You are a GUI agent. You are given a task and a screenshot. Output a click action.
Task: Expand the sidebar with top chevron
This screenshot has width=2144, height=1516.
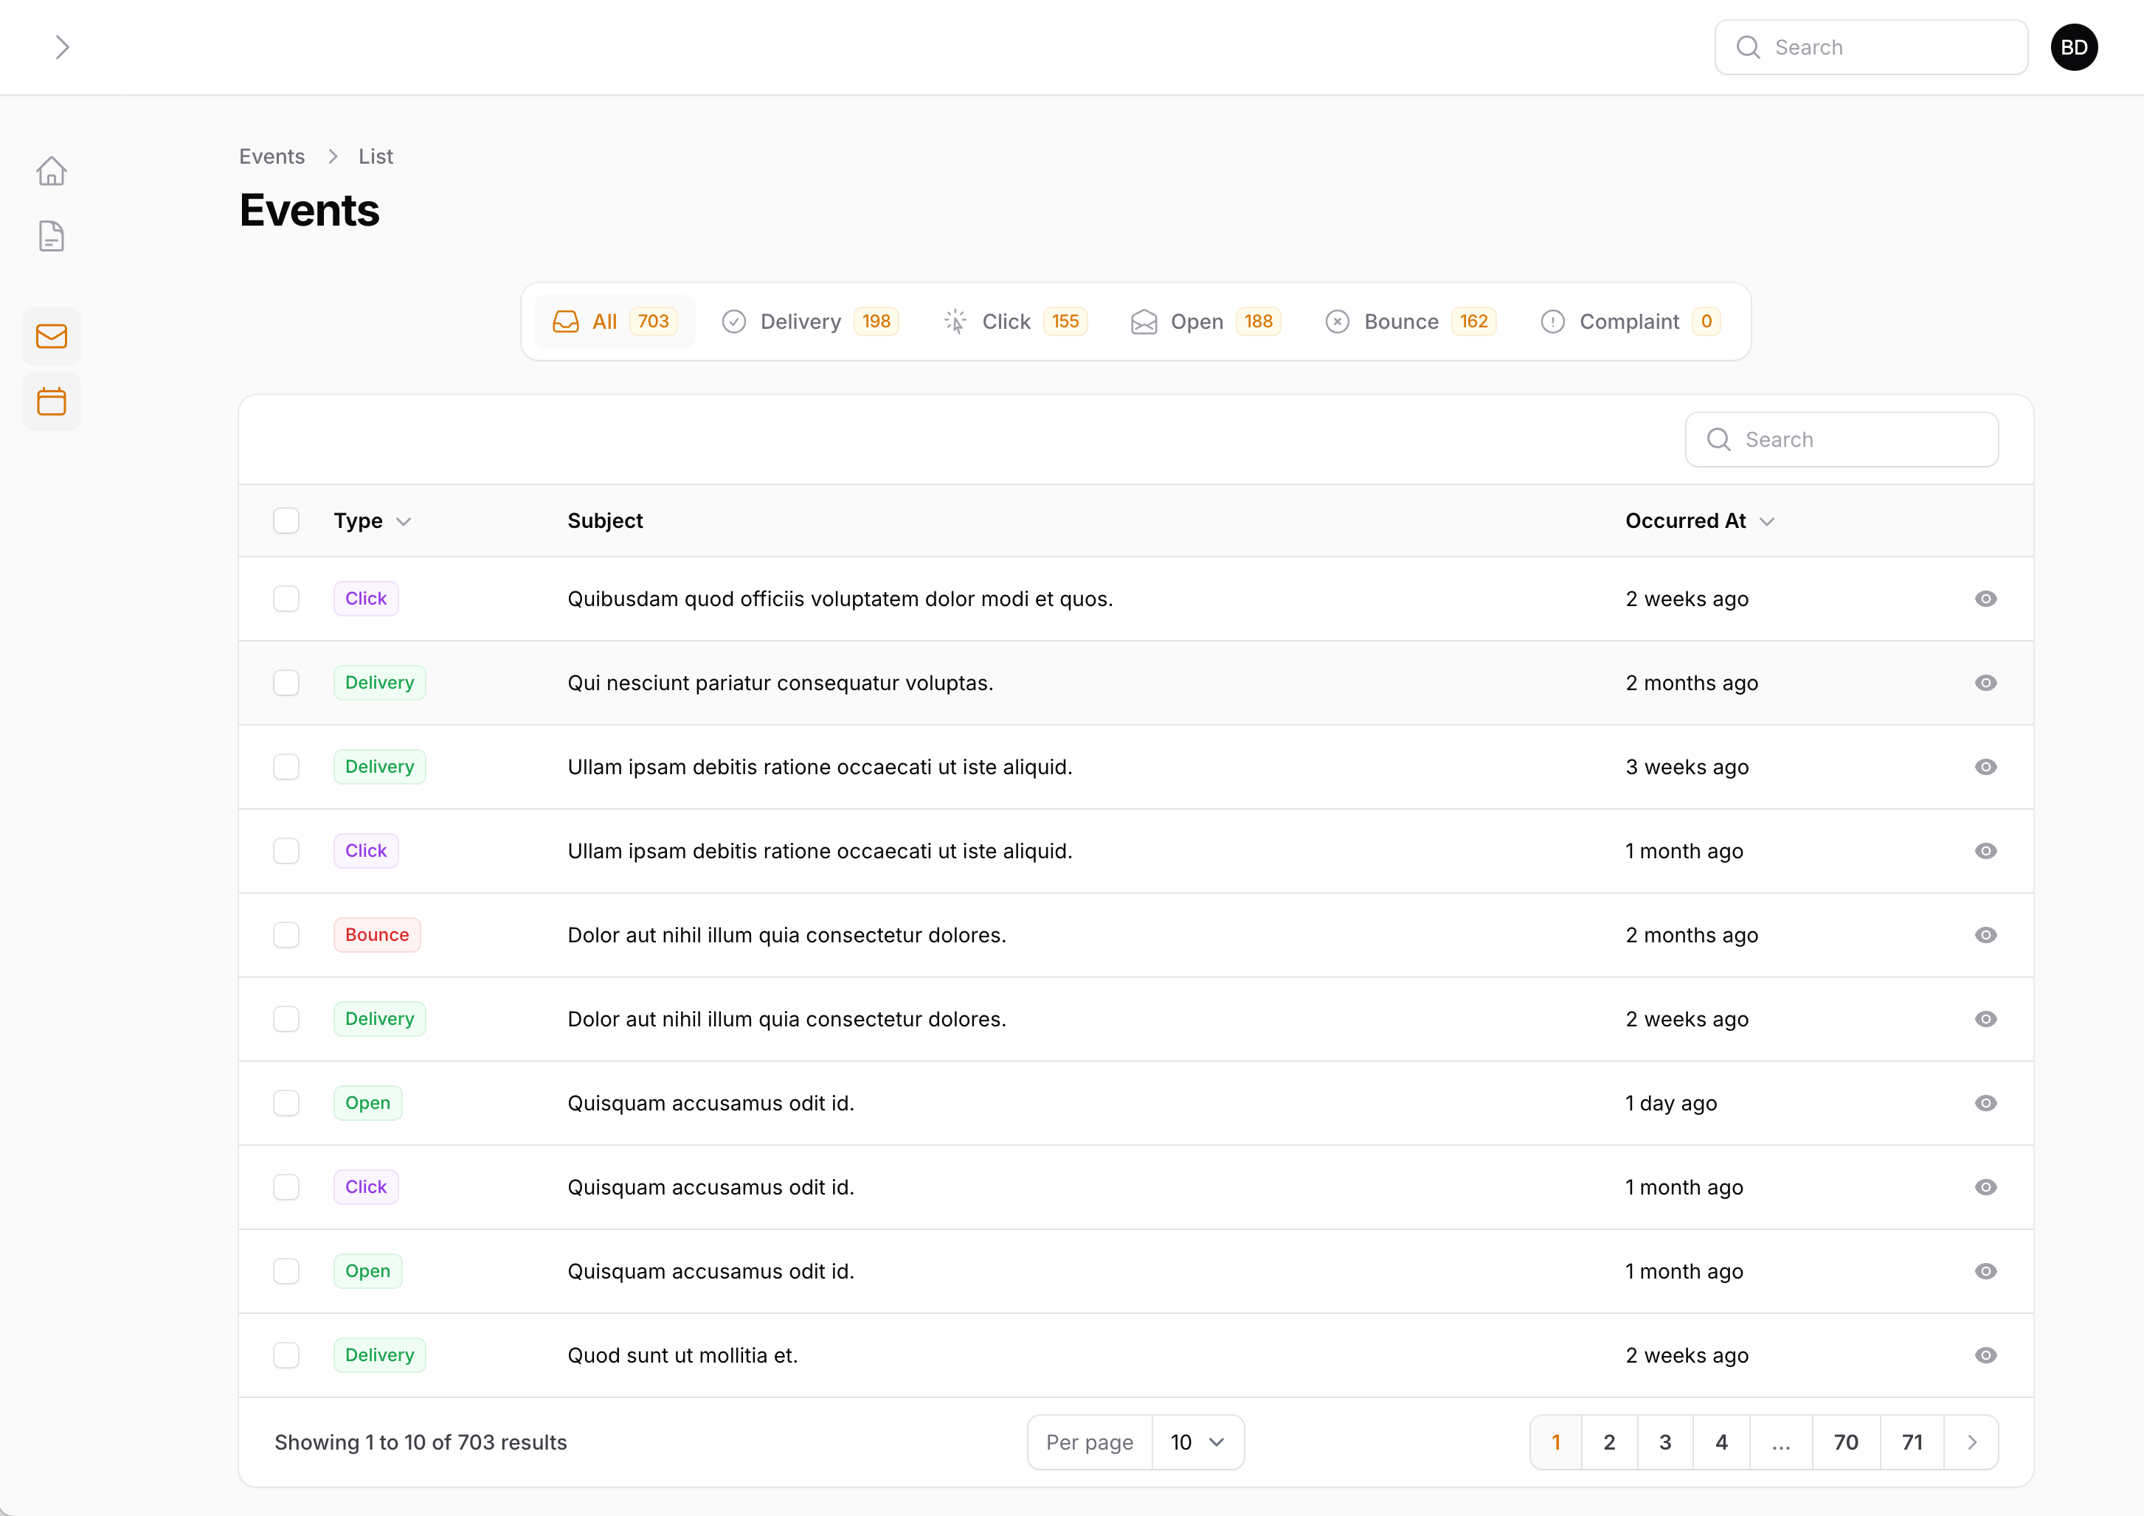point(62,48)
